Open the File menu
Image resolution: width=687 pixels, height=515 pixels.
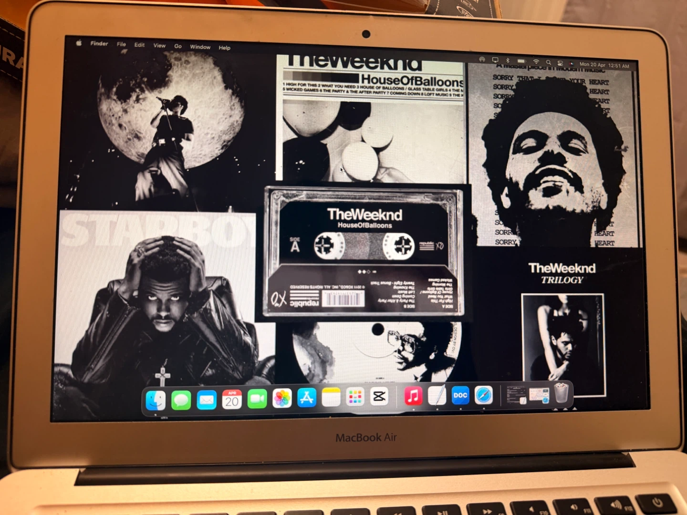pyautogui.click(x=122, y=44)
